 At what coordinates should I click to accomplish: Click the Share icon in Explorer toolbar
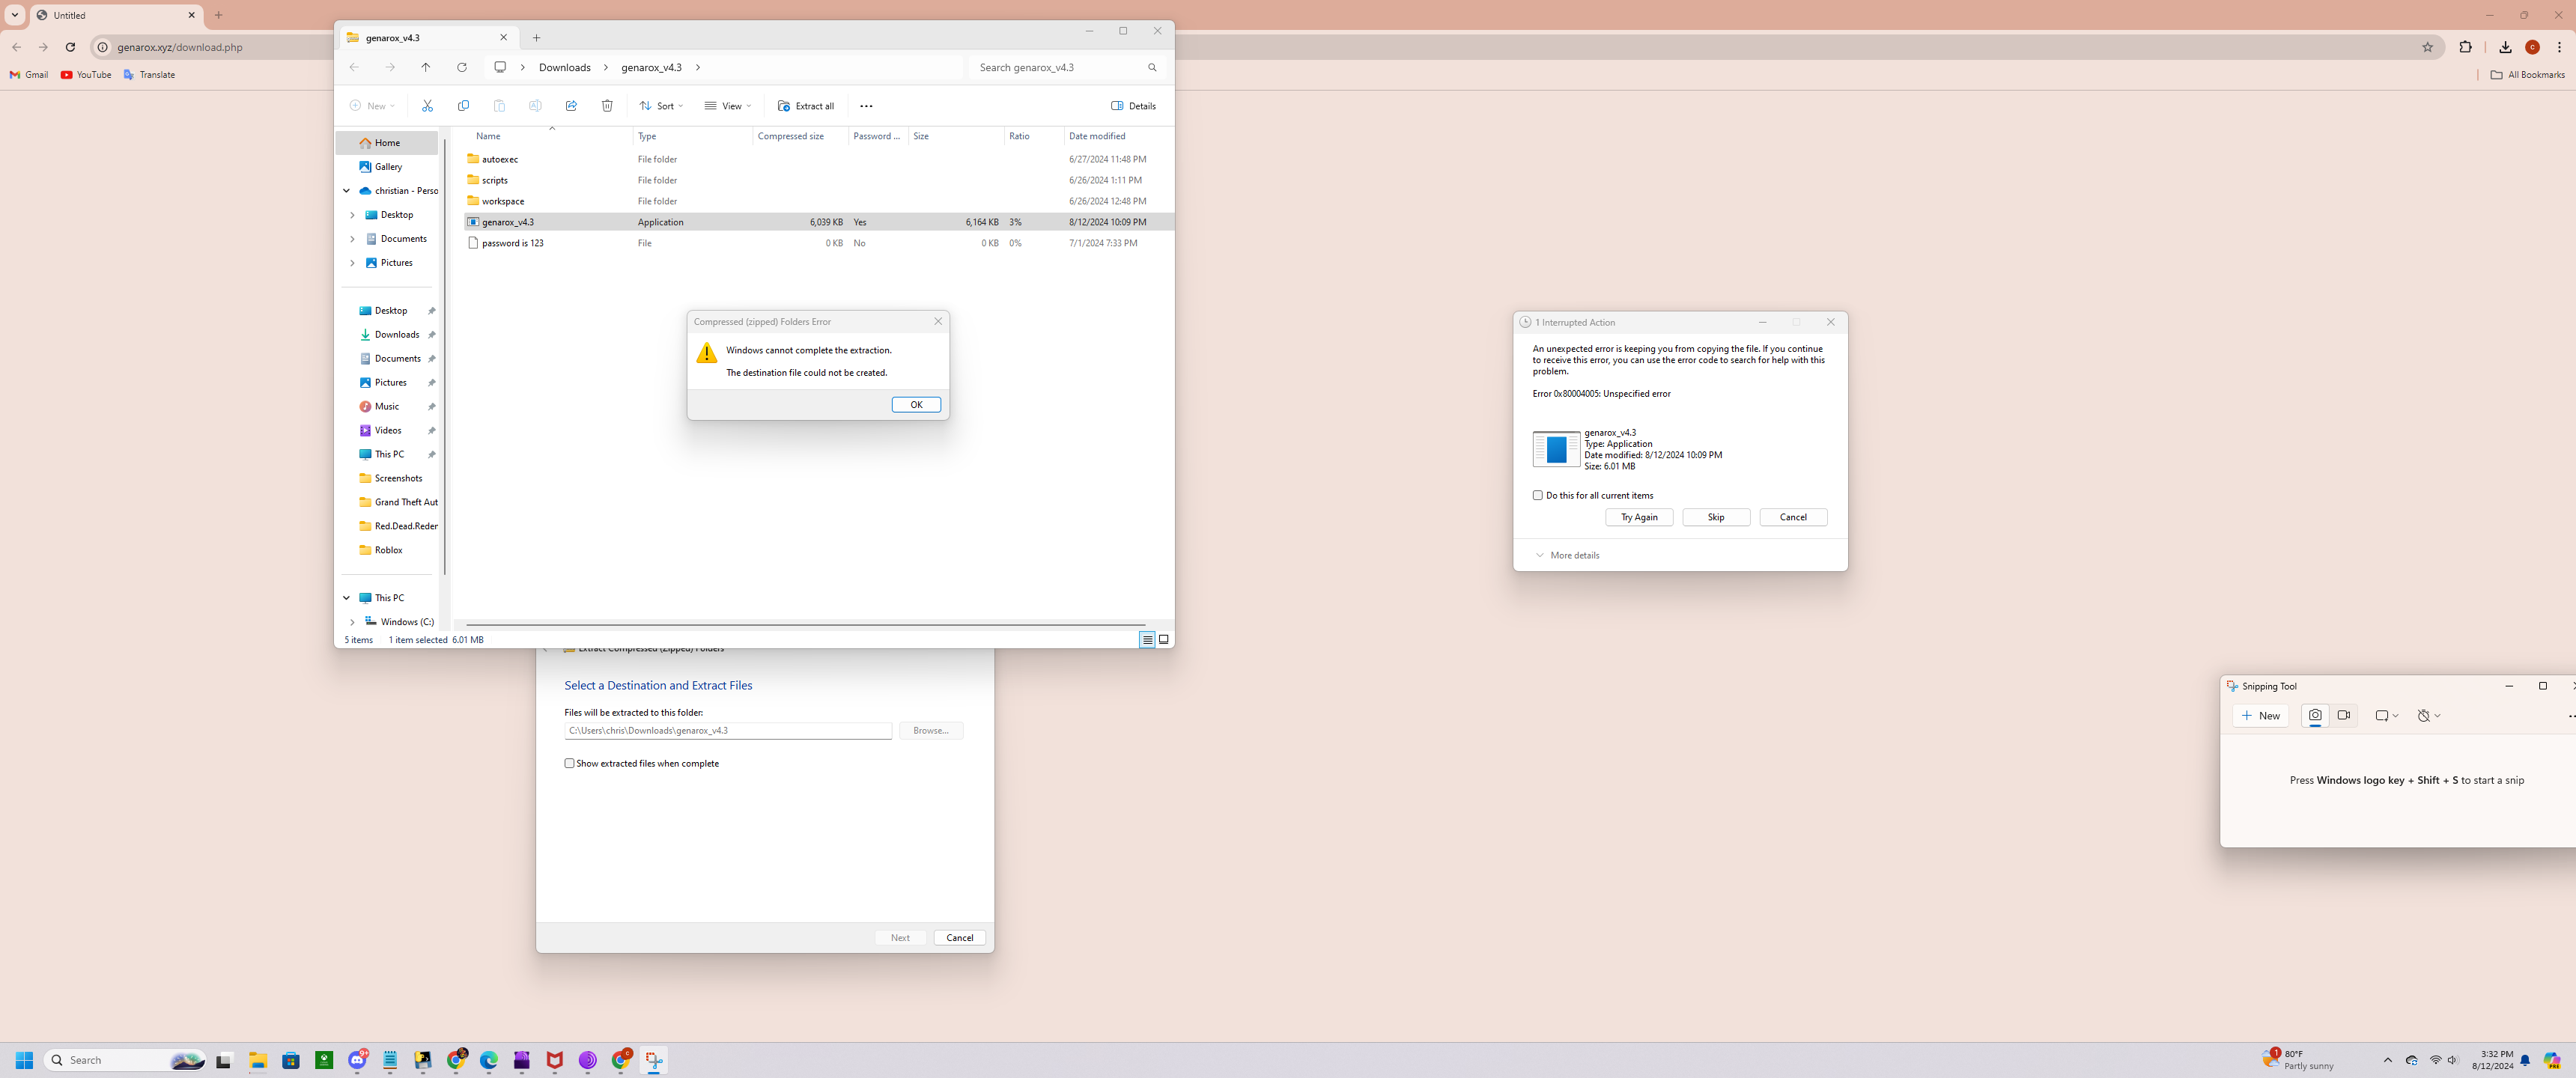tap(571, 106)
